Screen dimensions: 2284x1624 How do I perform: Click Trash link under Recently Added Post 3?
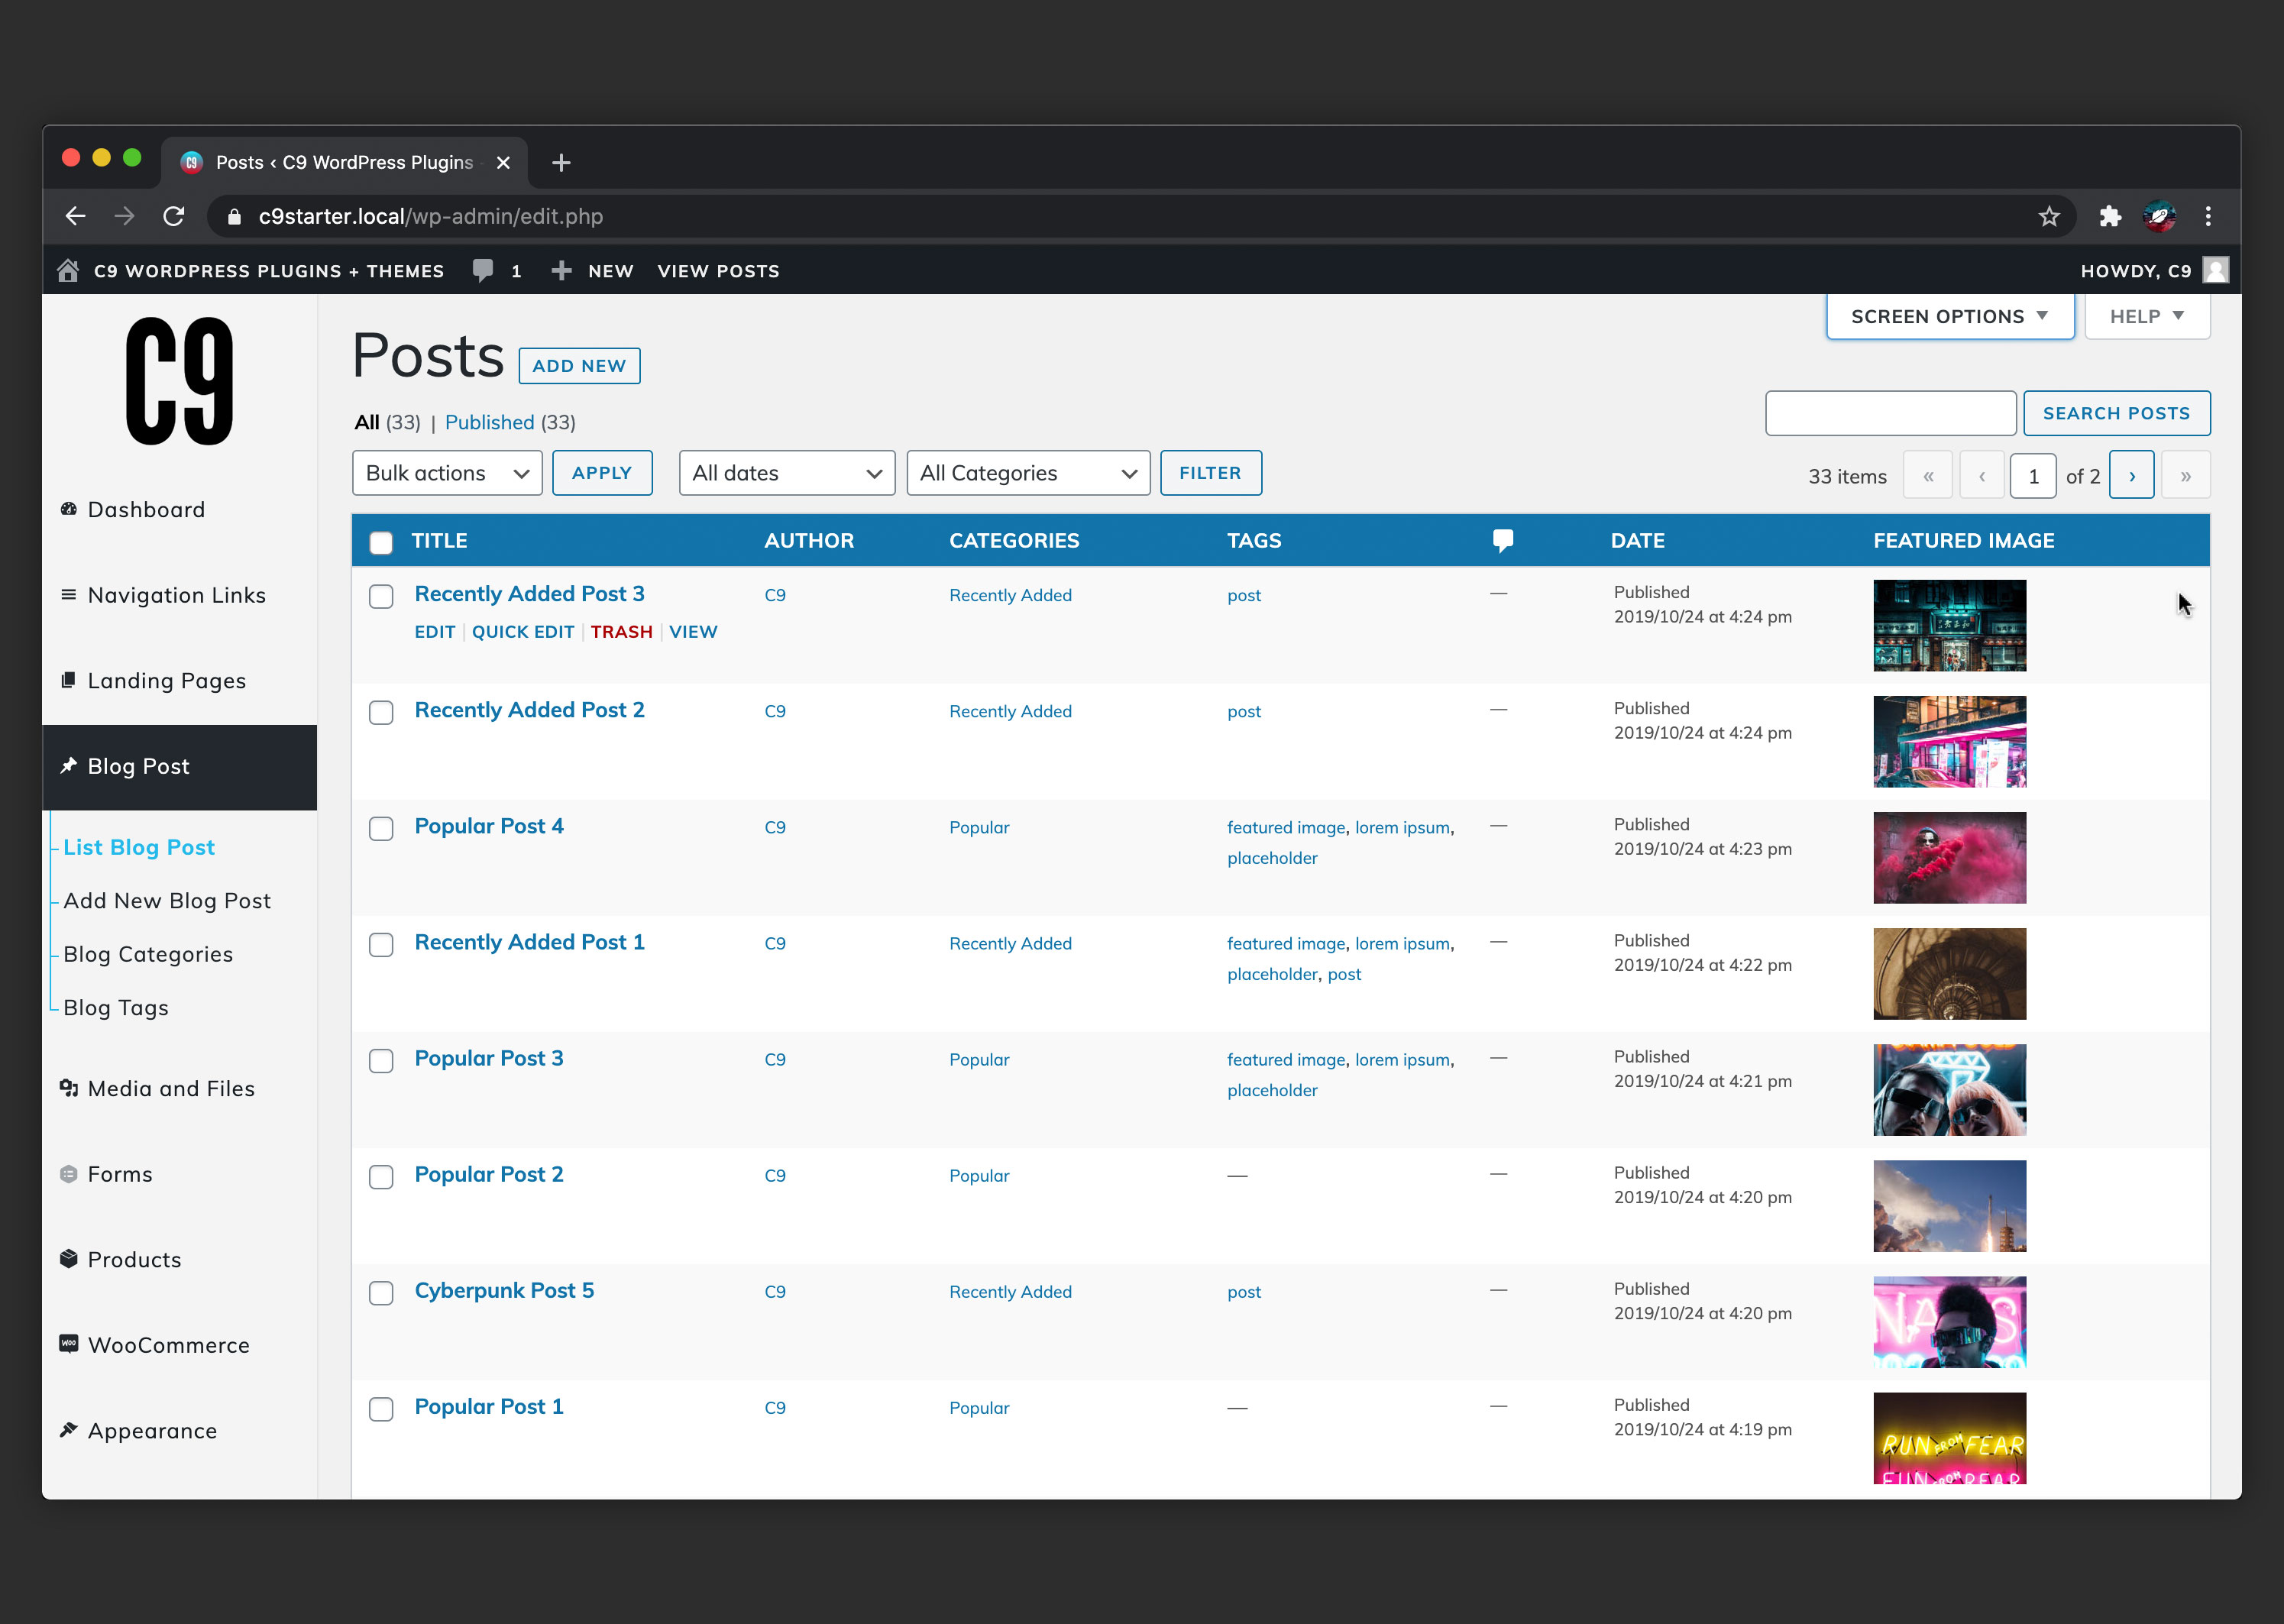621,632
